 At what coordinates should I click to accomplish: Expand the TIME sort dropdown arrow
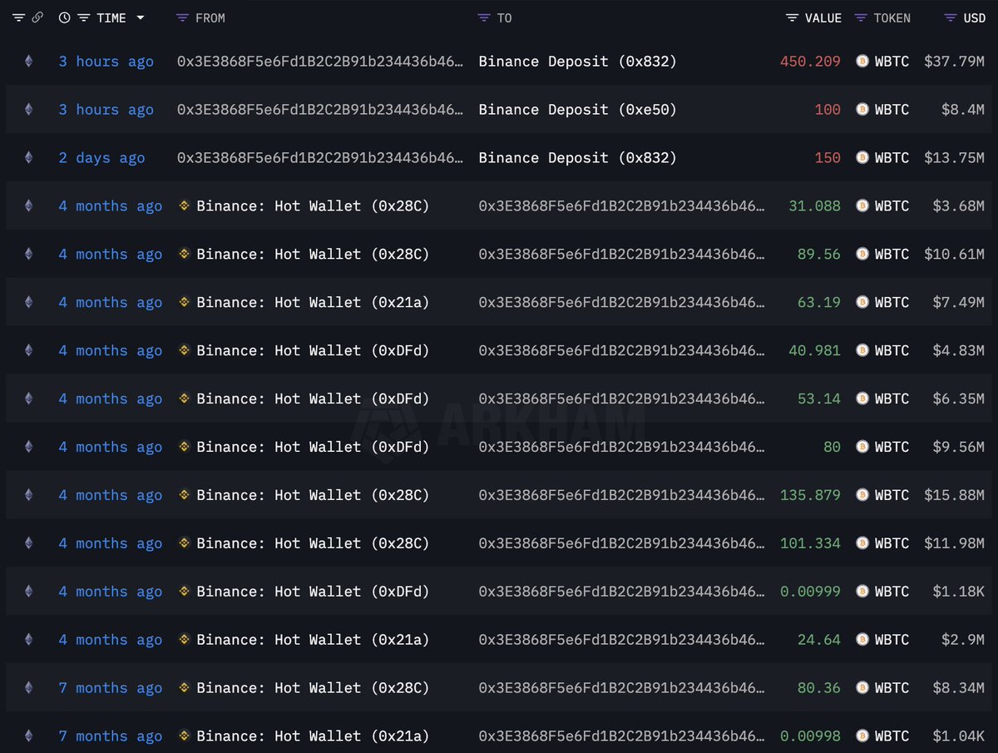(x=140, y=18)
